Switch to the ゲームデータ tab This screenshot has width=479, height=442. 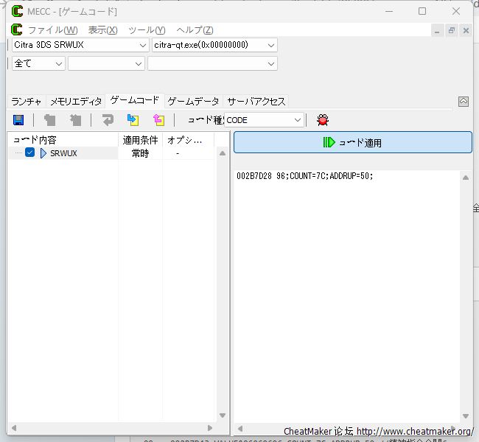[193, 102]
